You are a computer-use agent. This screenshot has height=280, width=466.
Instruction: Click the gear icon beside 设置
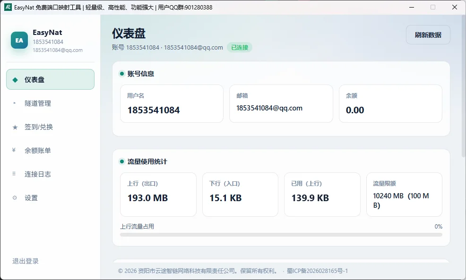tap(15, 198)
